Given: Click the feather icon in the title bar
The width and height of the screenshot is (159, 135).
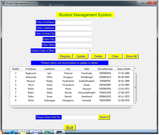Looking at the screenshot, I should 4,3.
